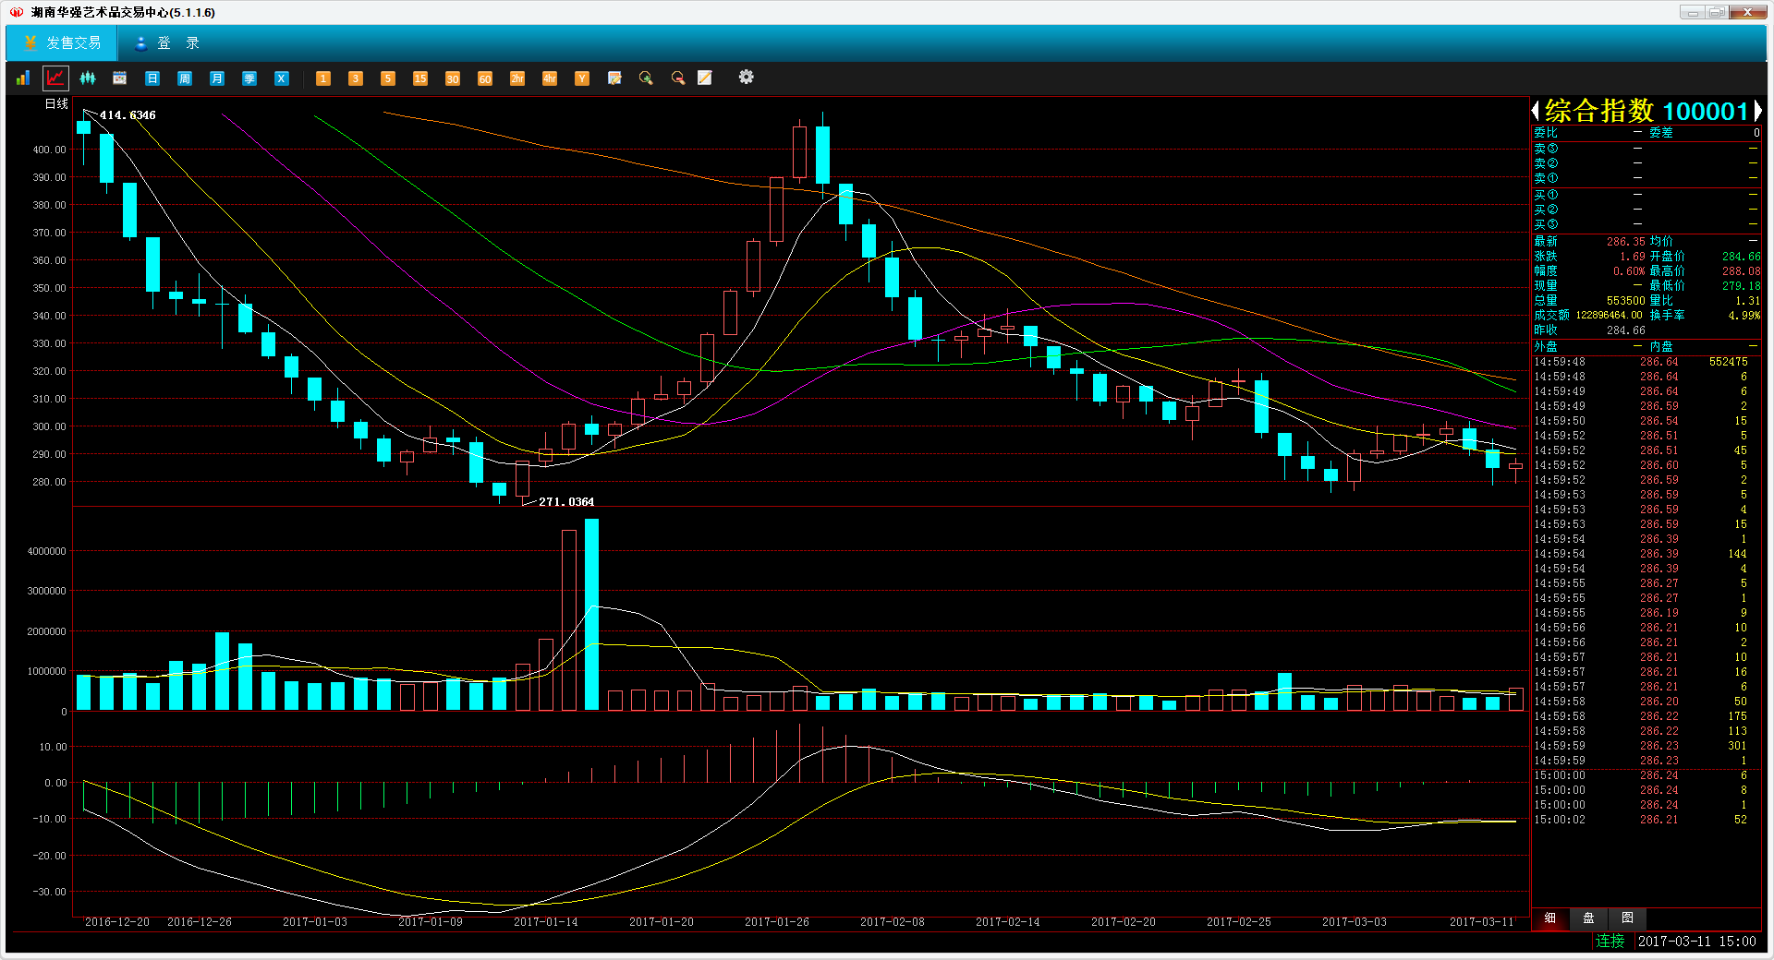Click the 内盘 label
Viewport: 1774px width, 960px height.
[1661, 347]
